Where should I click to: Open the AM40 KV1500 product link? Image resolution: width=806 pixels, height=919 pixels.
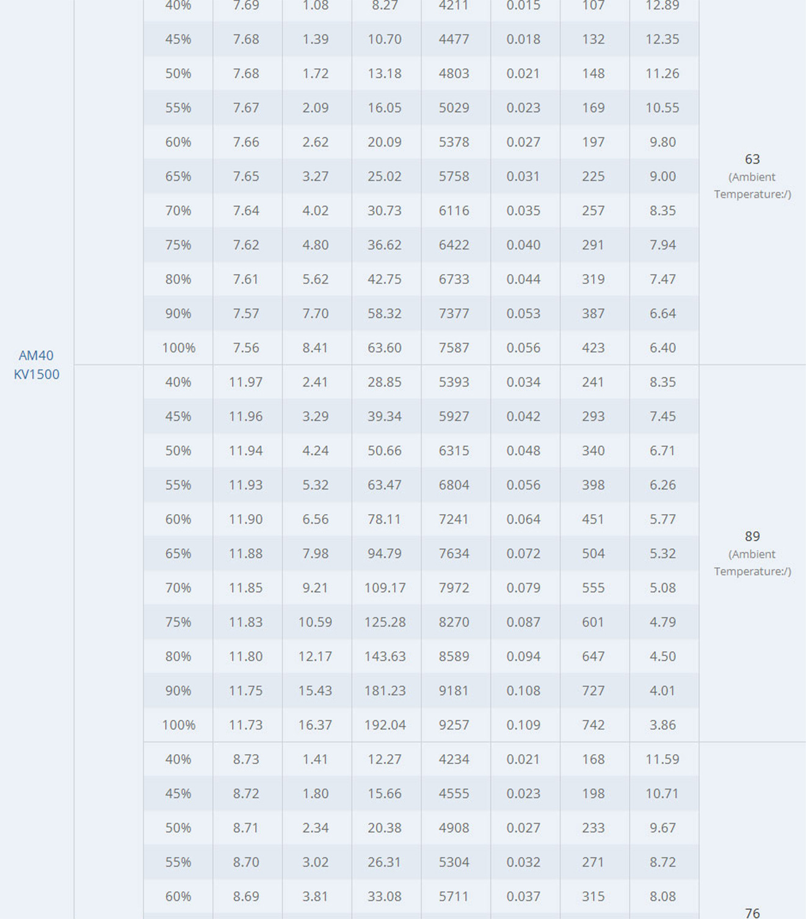tap(37, 365)
